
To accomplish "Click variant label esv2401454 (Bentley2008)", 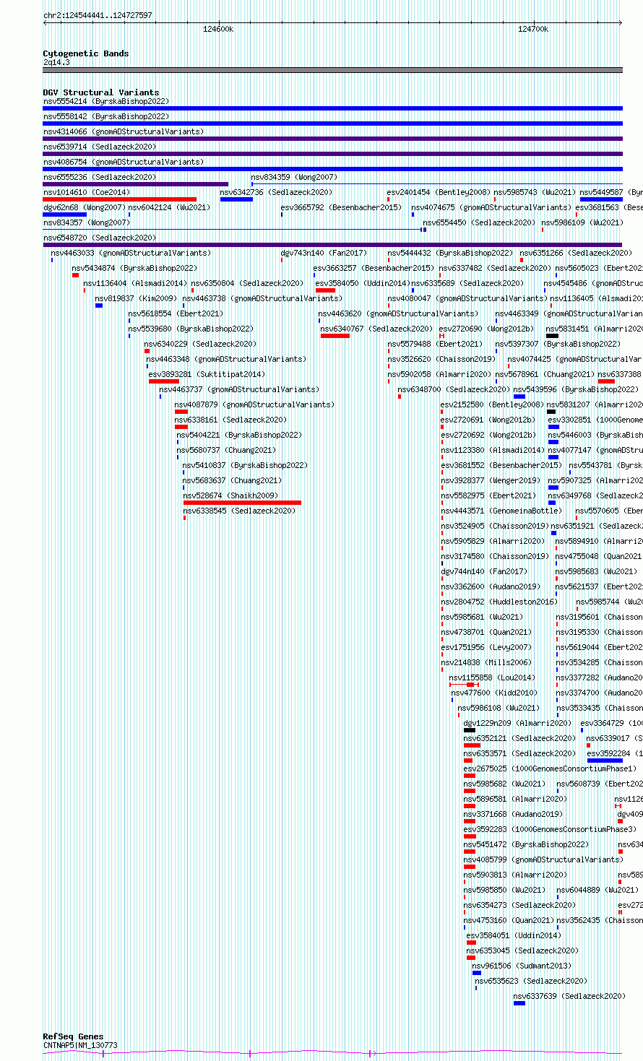I will click(x=439, y=193).
